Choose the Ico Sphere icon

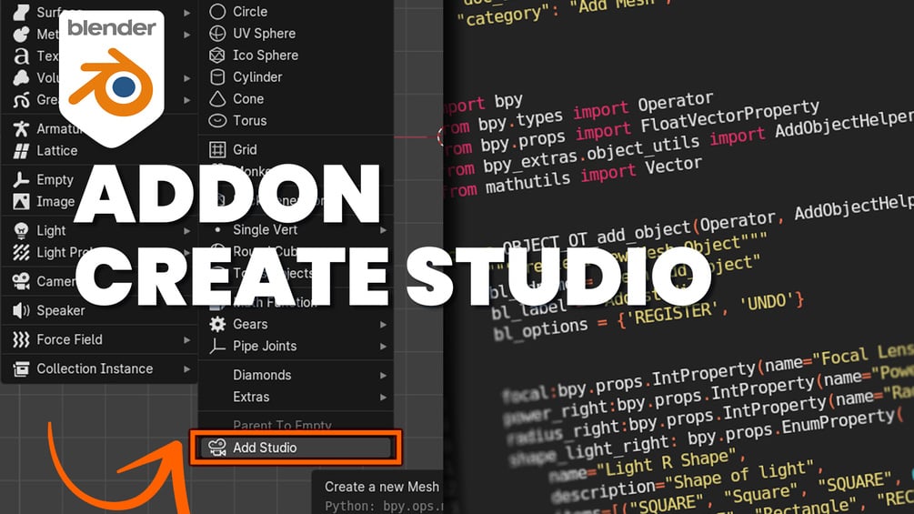(217, 55)
